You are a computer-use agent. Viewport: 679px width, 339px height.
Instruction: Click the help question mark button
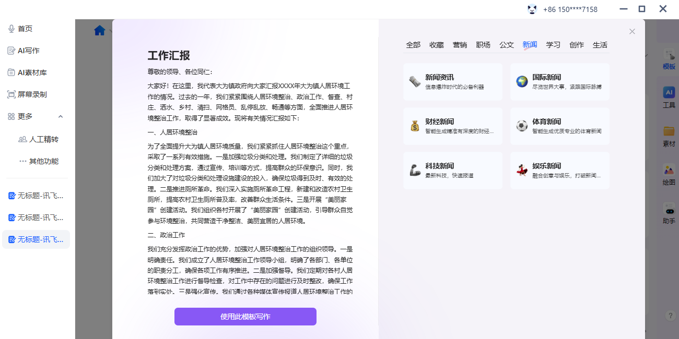671,316
